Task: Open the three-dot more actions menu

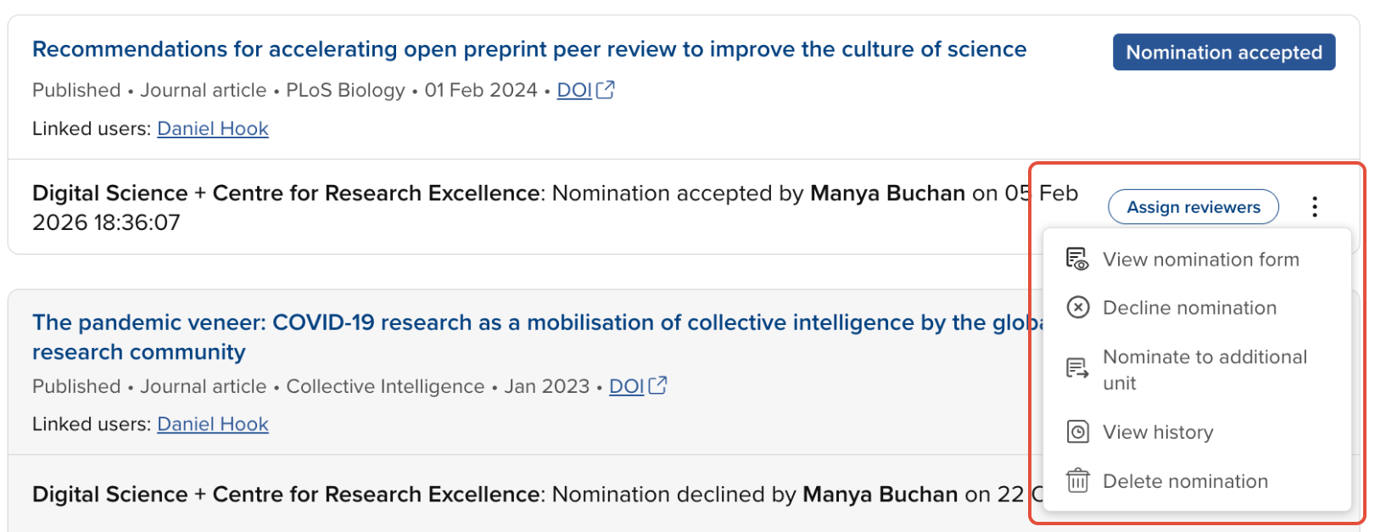Action: pos(1314,207)
